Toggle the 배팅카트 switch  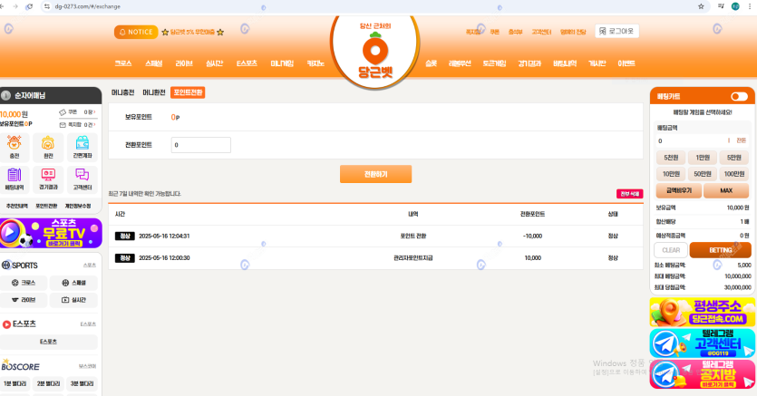click(739, 96)
